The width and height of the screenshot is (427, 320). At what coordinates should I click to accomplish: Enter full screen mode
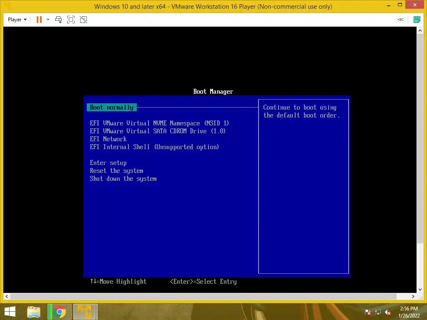point(71,20)
